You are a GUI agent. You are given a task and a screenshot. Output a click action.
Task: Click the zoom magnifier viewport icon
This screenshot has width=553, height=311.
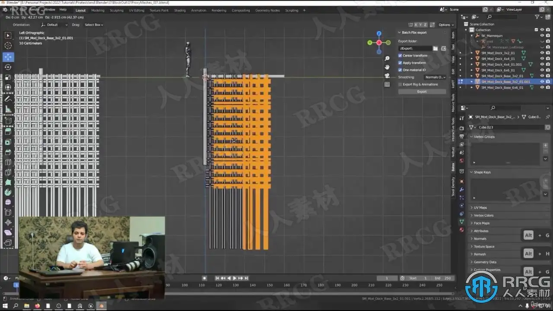pos(387,58)
